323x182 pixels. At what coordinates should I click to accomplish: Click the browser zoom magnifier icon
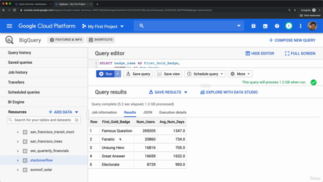pyautogui.click(x=289, y=10)
